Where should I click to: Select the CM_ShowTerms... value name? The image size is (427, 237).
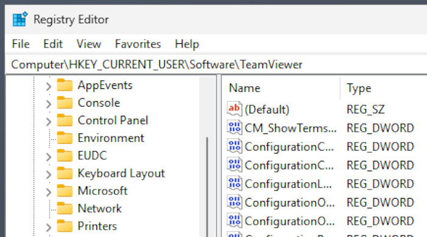pyautogui.click(x=290, y=128)
